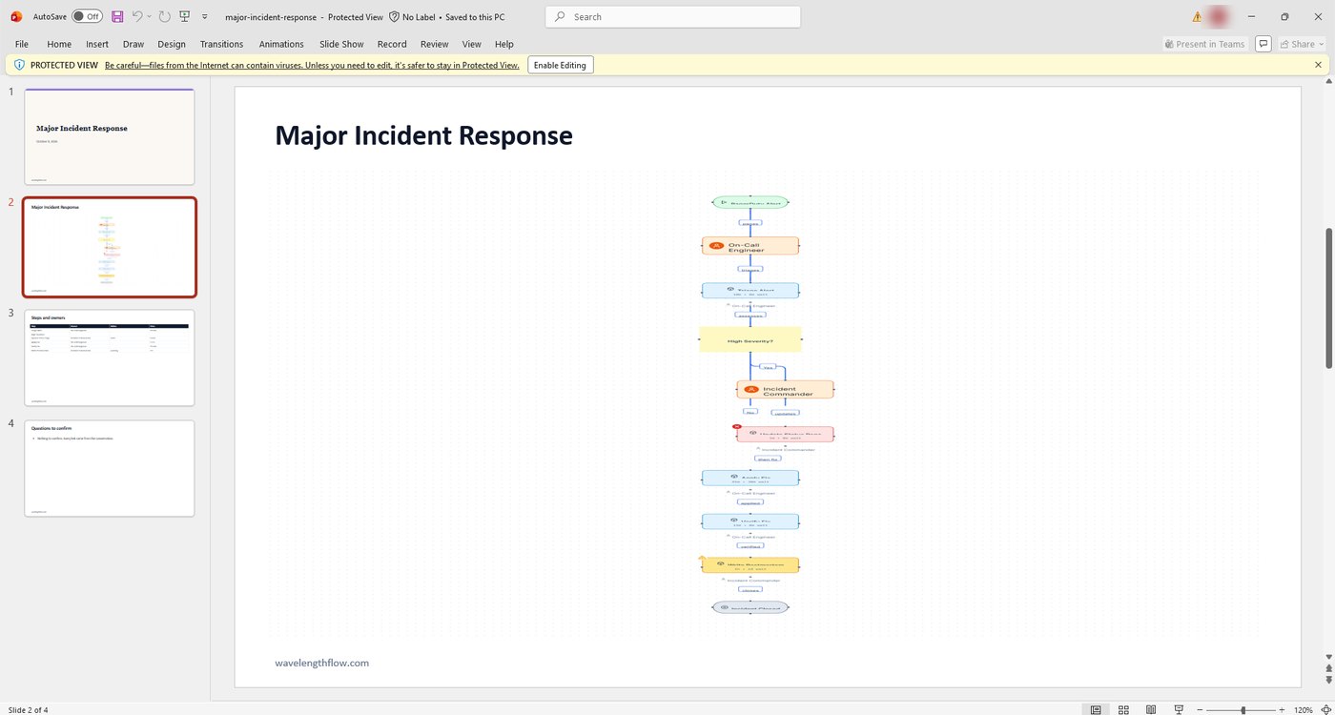The image size is (1335, 715).
Task: Open the Design tab
Action: tap(172, 44)
